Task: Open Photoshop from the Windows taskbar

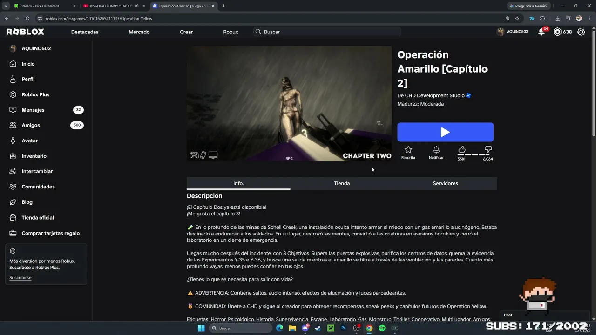Action: (344, 328)
